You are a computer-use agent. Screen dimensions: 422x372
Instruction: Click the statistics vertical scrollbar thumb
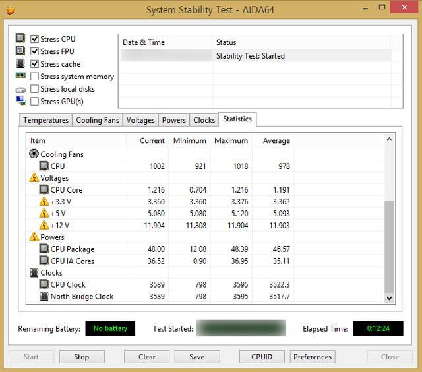(x=389, y=247)
